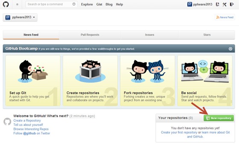Focus the Search or type a command field
The height and width of the screenshot is (155, 239).
pyautogui.click(x=52, y=4)
